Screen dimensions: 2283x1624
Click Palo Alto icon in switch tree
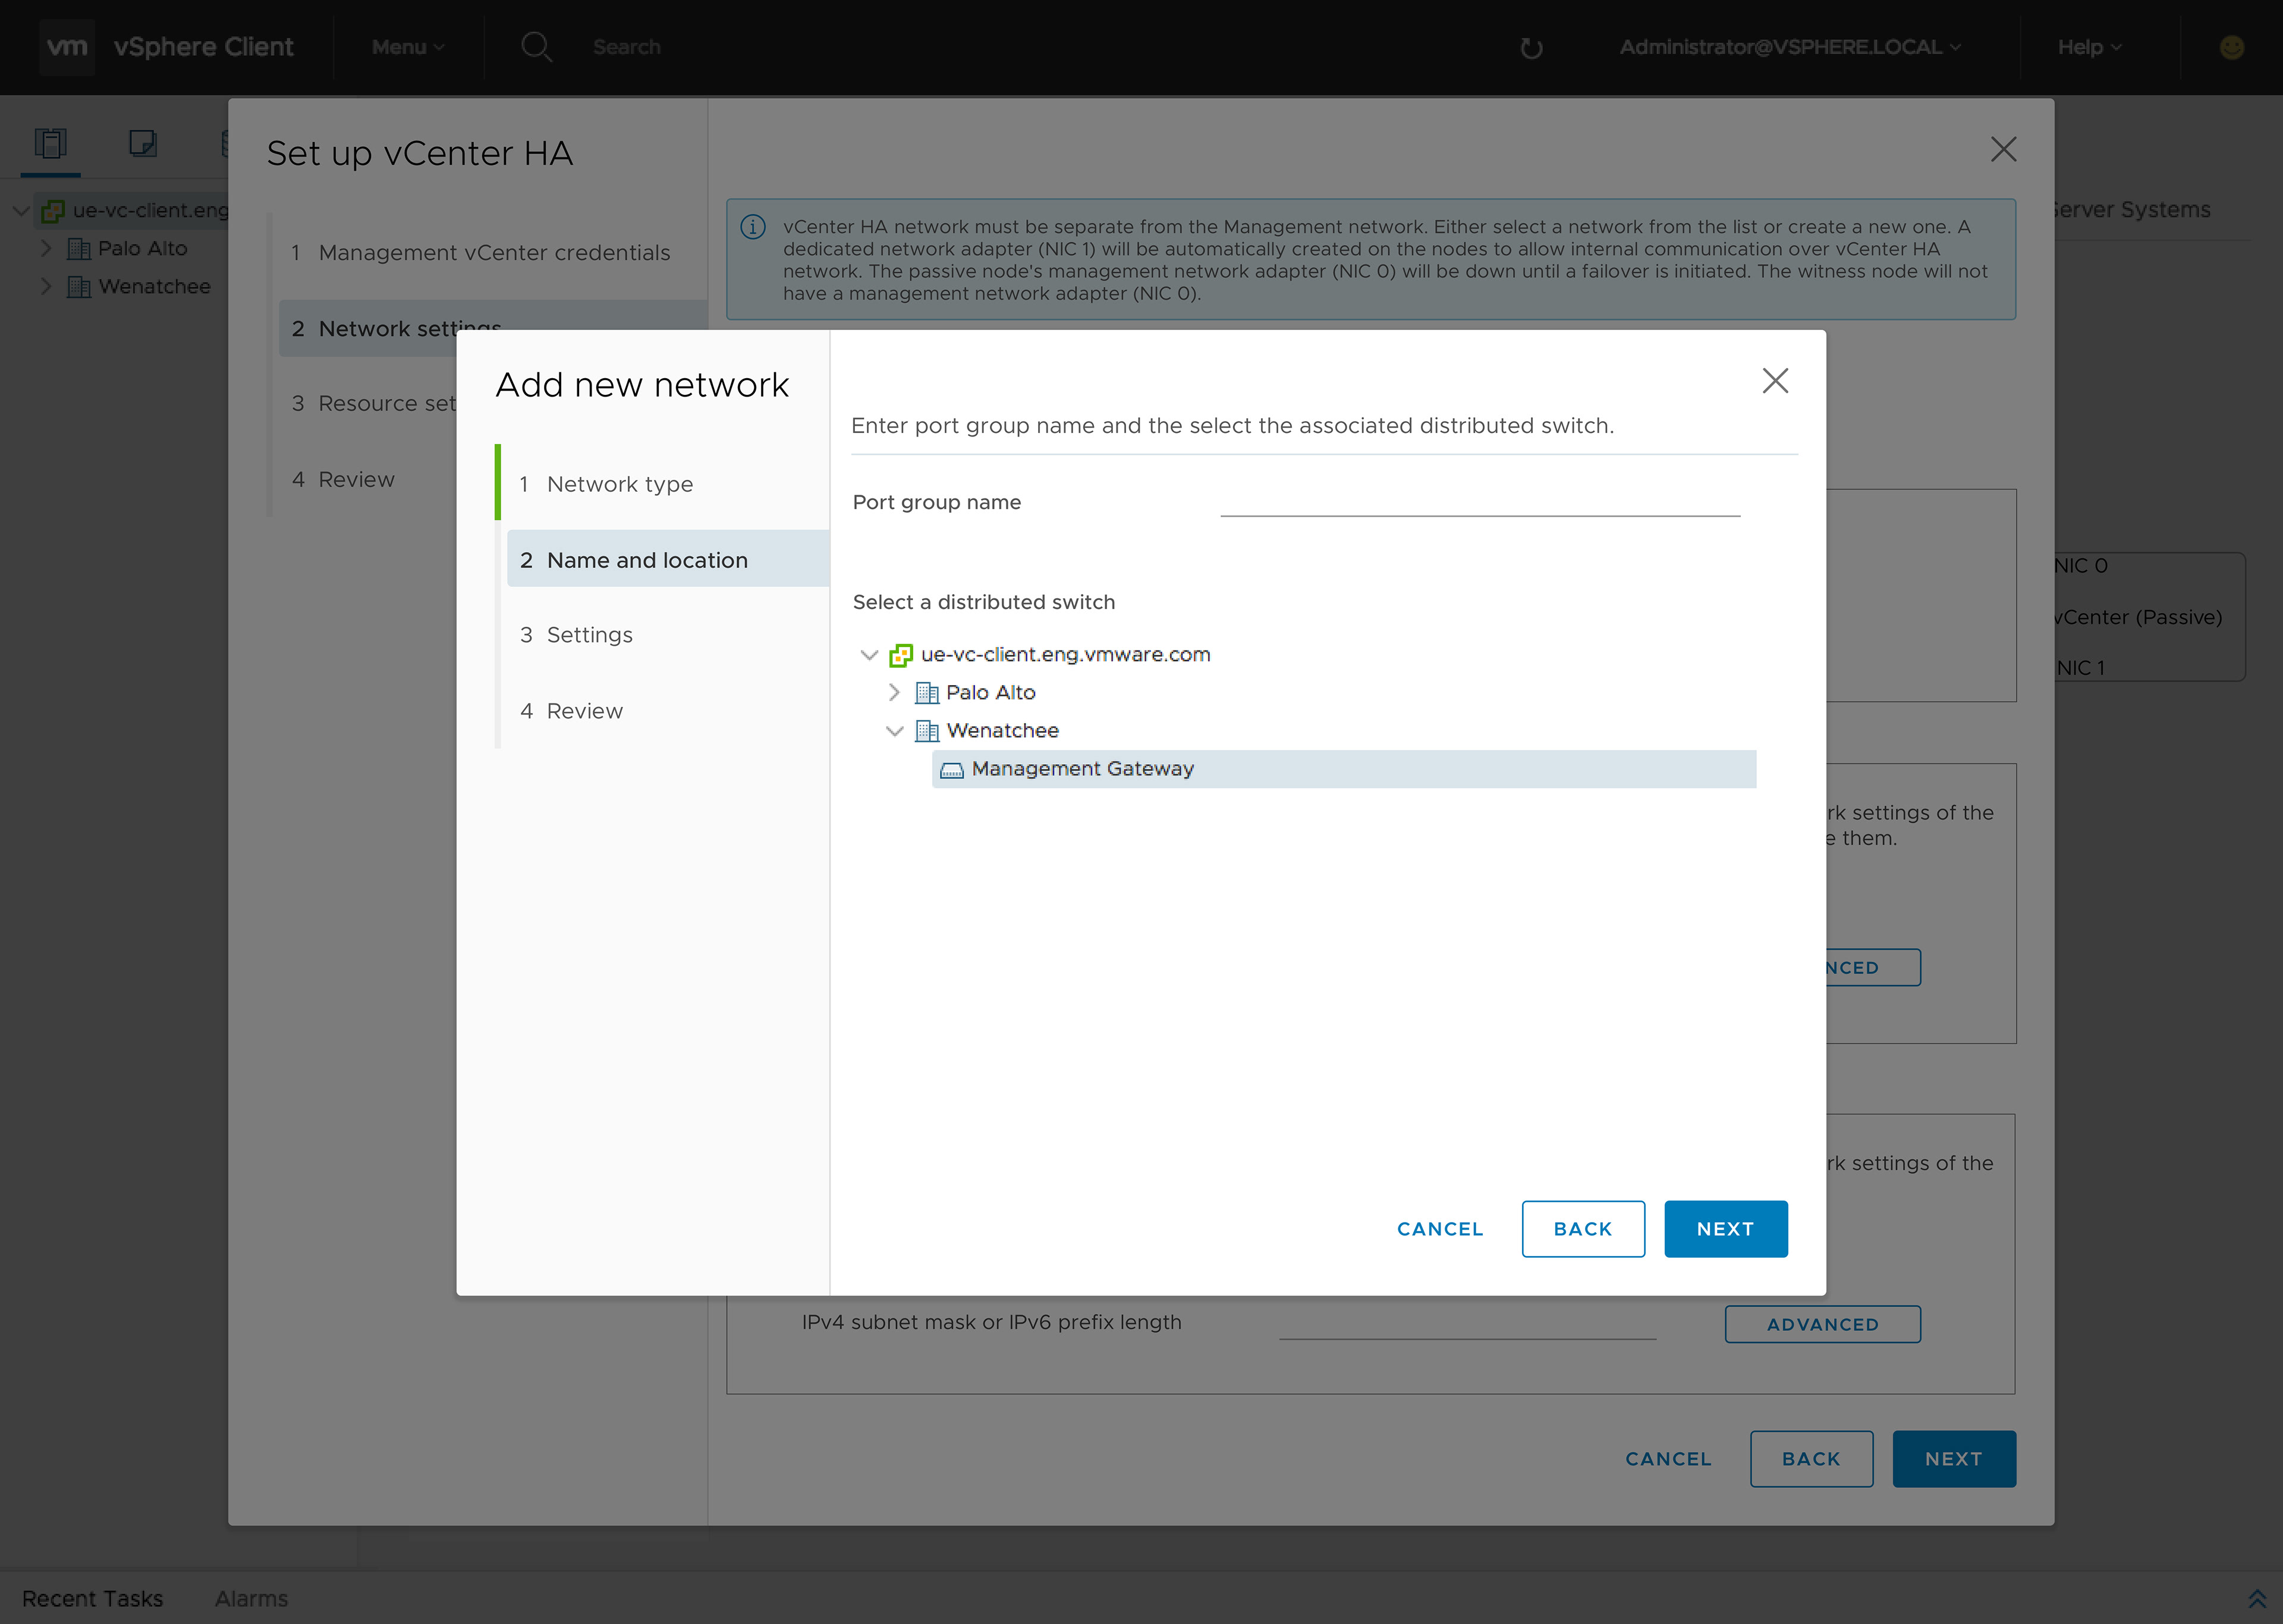pyautogui.click(x=927, y=693)
